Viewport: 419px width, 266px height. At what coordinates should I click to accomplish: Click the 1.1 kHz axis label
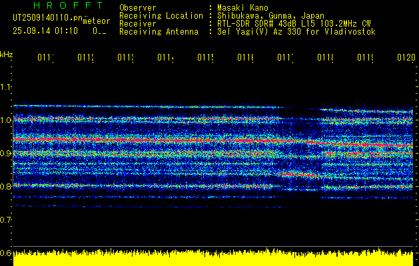(x=5, y=86)
